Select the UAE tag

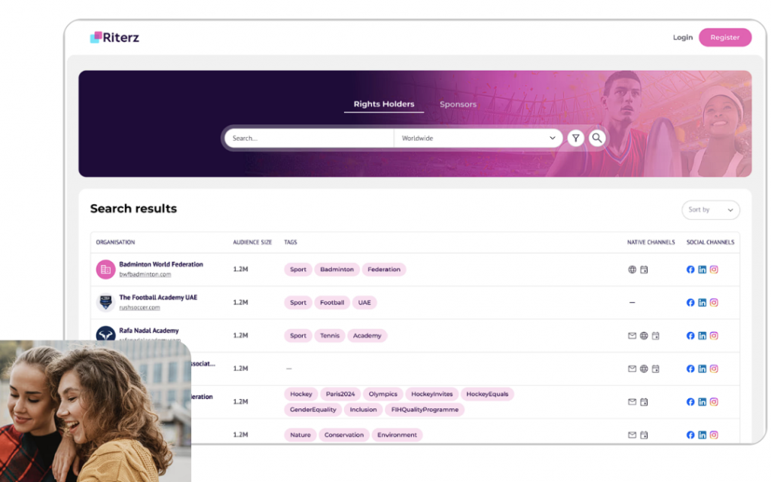pos(364,303)
